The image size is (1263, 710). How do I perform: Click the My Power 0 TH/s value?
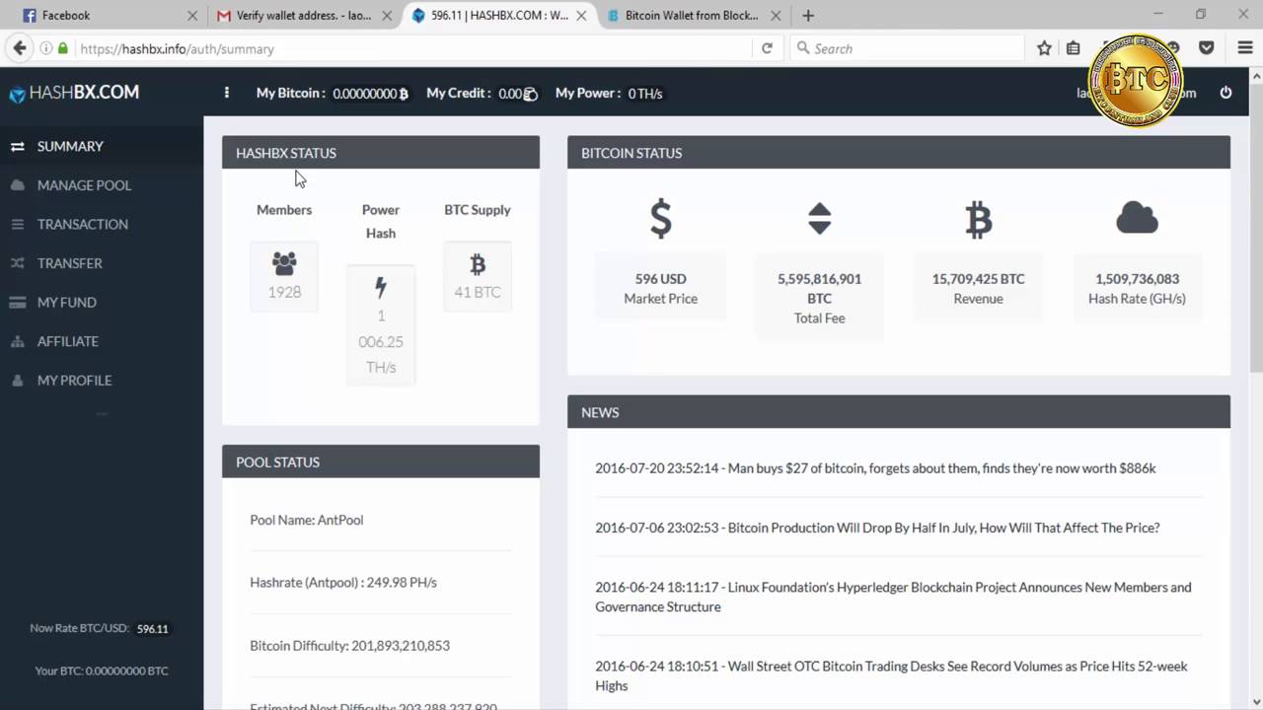point(645,94)
